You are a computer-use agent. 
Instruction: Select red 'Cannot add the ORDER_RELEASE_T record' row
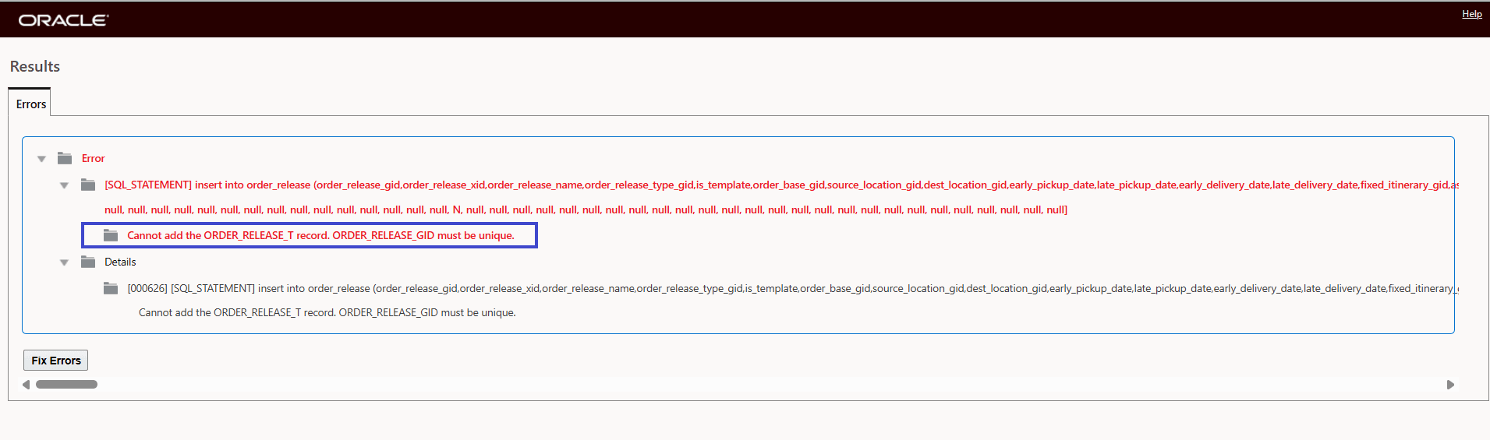click(x=320, y=235)
